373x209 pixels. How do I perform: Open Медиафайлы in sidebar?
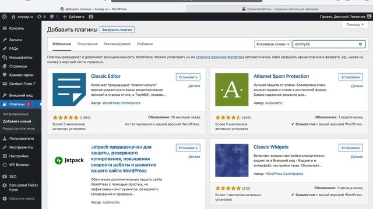point(21,57)
